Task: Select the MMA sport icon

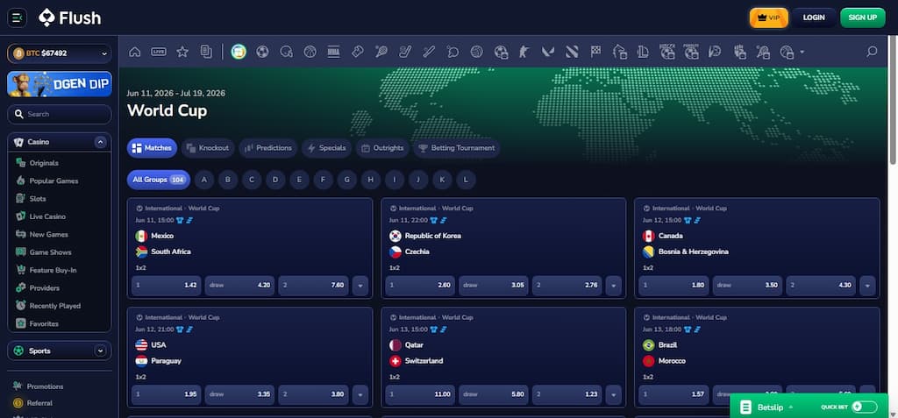Action: pyautogui.click(x=334, y=52)
